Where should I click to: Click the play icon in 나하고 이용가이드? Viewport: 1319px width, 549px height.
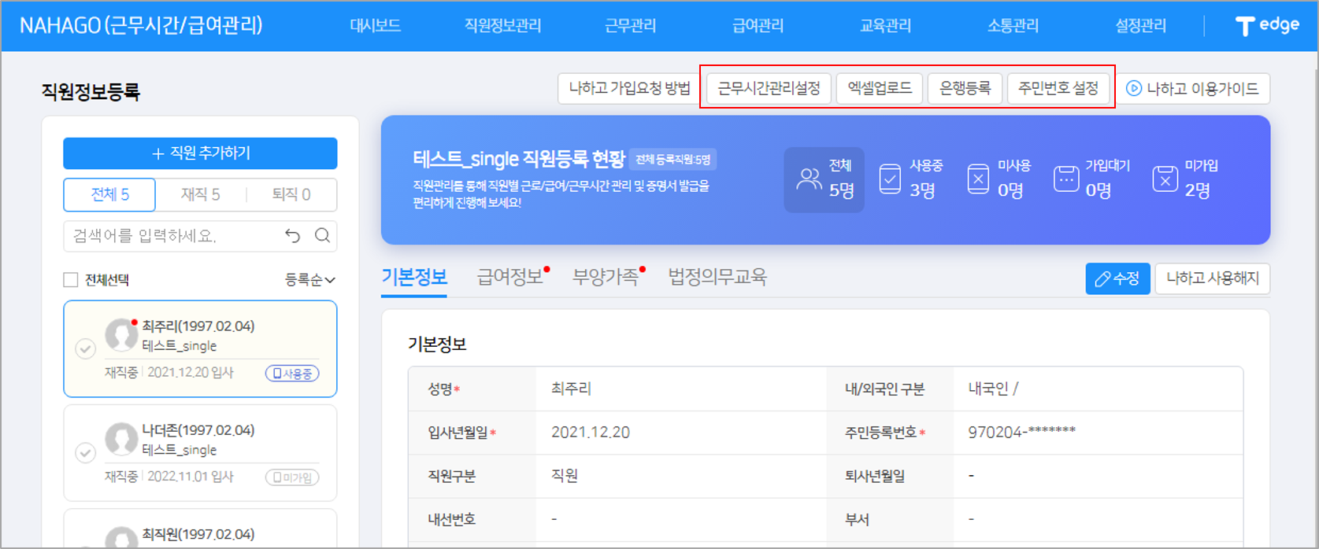[x=1134, y=88]
